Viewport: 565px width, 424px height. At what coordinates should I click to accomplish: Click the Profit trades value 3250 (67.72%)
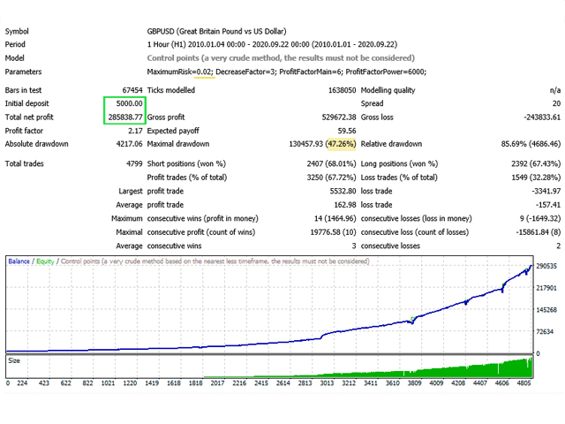(331, 178)
